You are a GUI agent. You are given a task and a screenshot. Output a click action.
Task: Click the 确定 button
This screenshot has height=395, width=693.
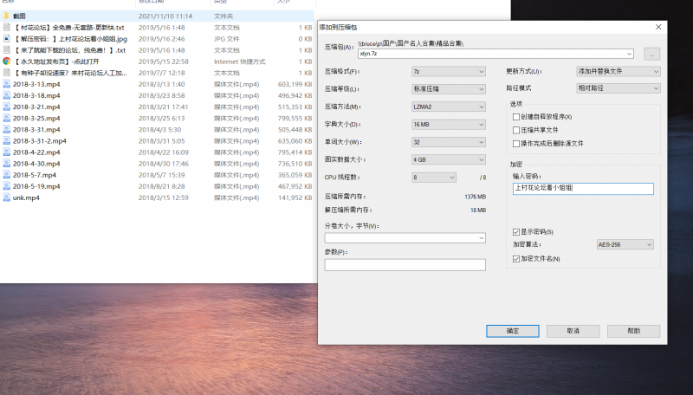513,331
